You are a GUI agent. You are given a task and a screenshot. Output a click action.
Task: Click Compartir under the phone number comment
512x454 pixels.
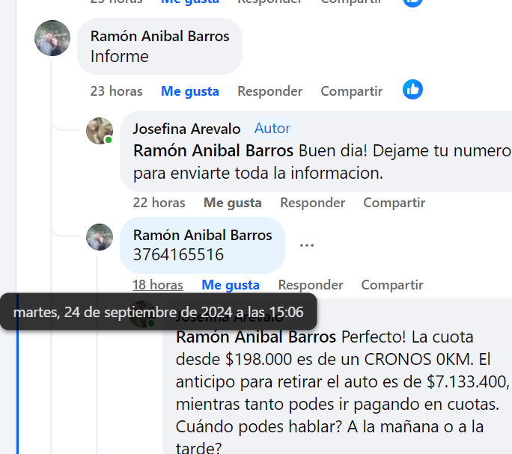pos(392,285)
